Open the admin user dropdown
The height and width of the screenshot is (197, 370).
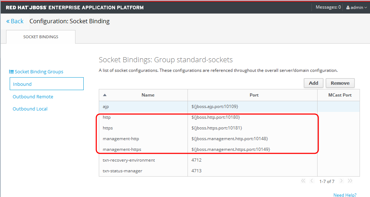click(x=356, y=7)
